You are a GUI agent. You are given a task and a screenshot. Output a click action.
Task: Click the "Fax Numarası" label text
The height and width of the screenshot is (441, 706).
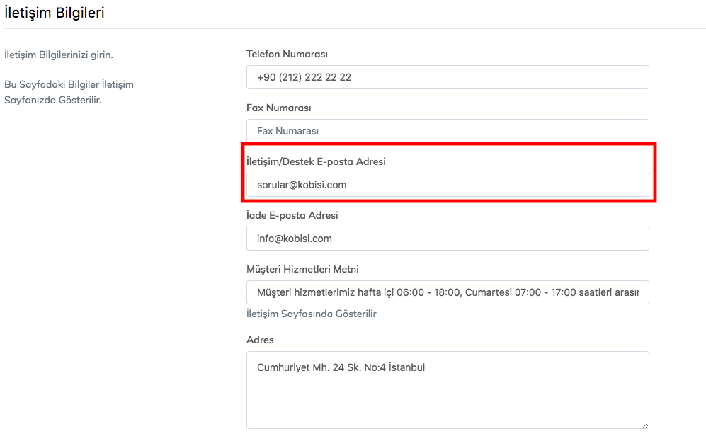[279, 108]
